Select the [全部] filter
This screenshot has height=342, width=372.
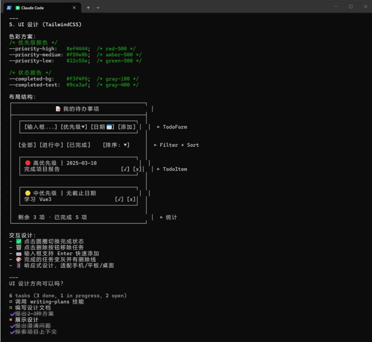tap(27, 145)
